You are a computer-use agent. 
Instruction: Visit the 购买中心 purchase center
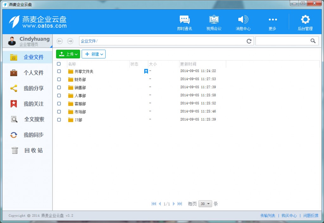[289, 215]
